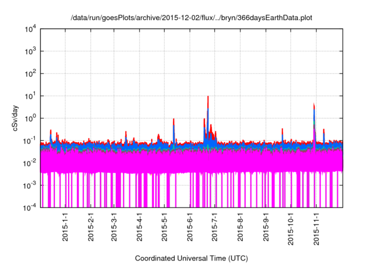Click the 10^-2 y-axis tick label

[30, 163]
